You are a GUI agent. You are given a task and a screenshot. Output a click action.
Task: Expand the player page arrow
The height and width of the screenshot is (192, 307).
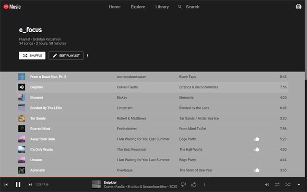tap(299, 184)
